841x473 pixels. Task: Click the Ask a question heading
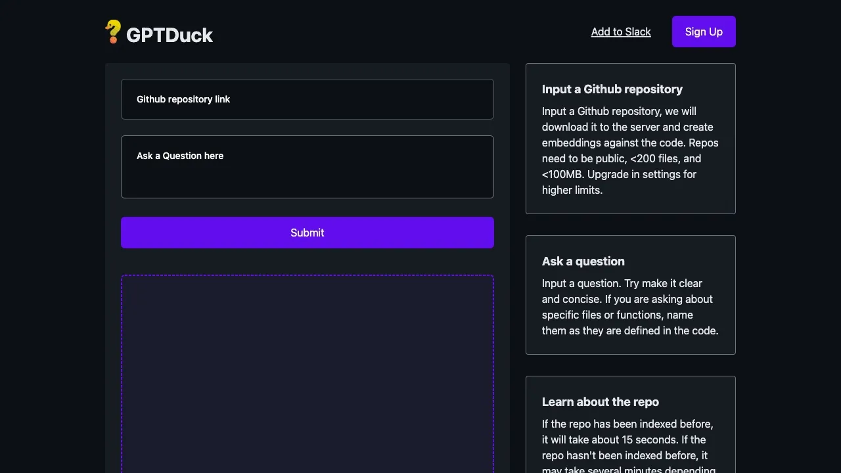pos(583,261)
